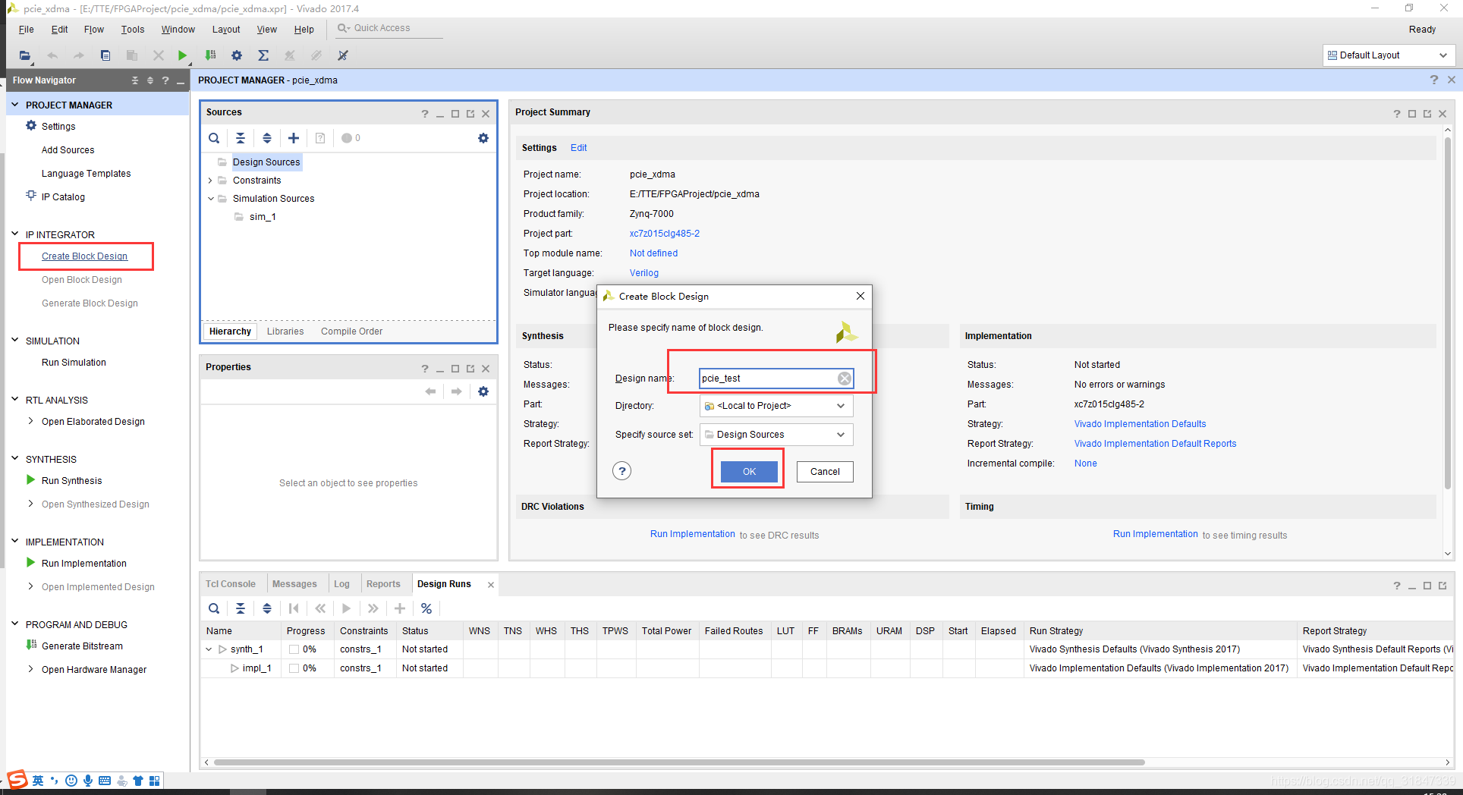Collapse the IP INTEGRATOR section
This screenshot has height=795, width=1463.
14,234
